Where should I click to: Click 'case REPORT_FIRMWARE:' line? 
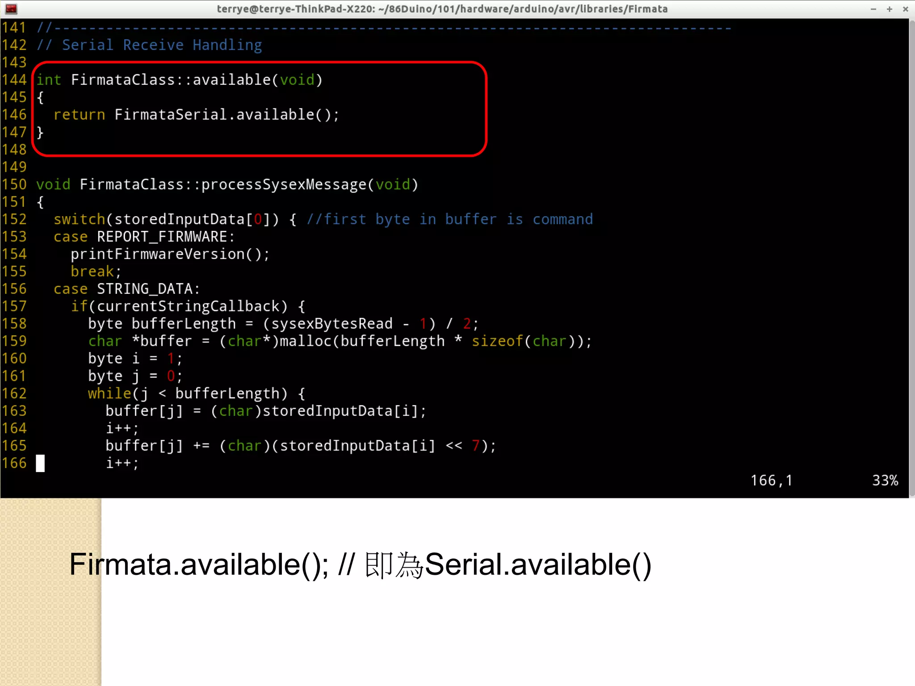(144, 237)
